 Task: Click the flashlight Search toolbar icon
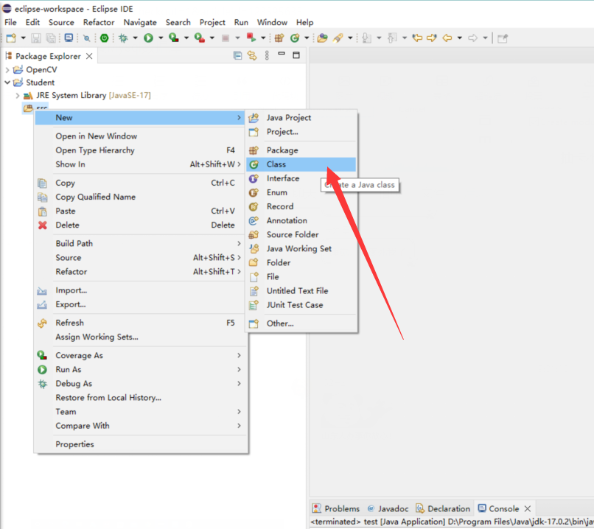tap(338, 38)
